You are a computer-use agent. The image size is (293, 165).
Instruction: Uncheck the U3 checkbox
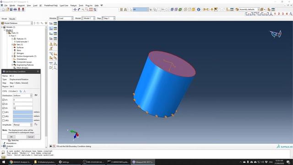tap(3, 108)
